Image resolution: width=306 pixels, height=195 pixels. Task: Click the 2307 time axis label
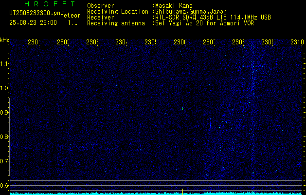click(209, 42)
